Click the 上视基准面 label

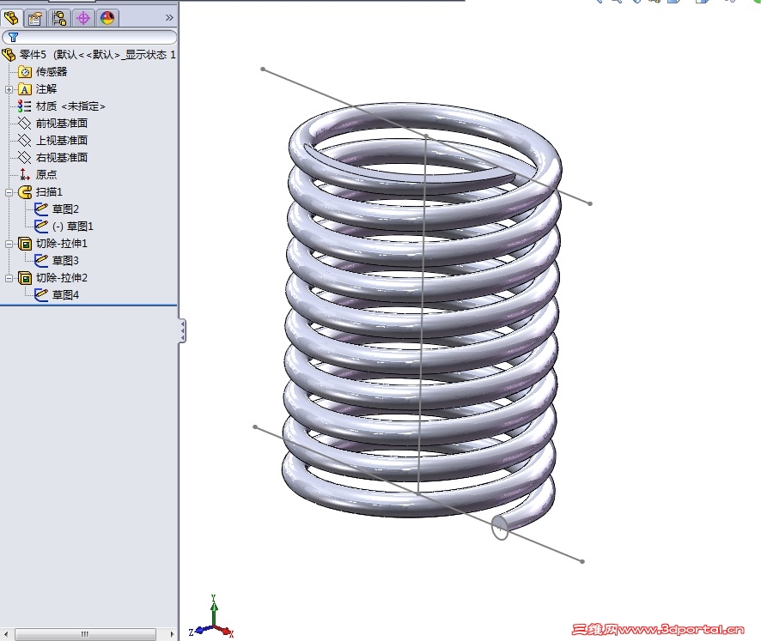coord(62,140)
